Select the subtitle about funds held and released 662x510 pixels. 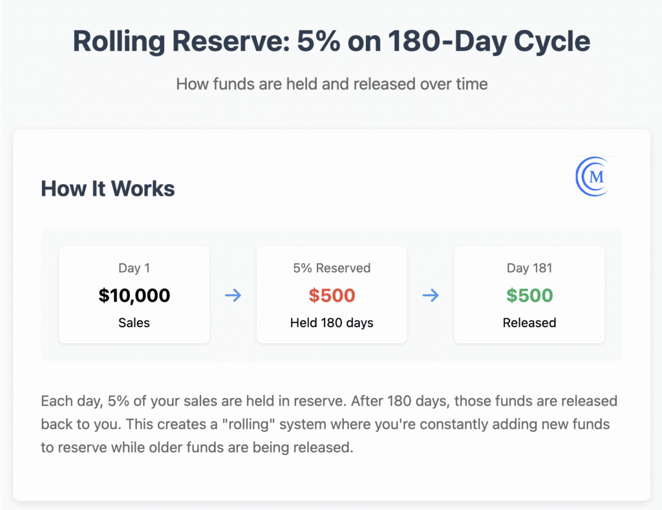click(331, 84)
